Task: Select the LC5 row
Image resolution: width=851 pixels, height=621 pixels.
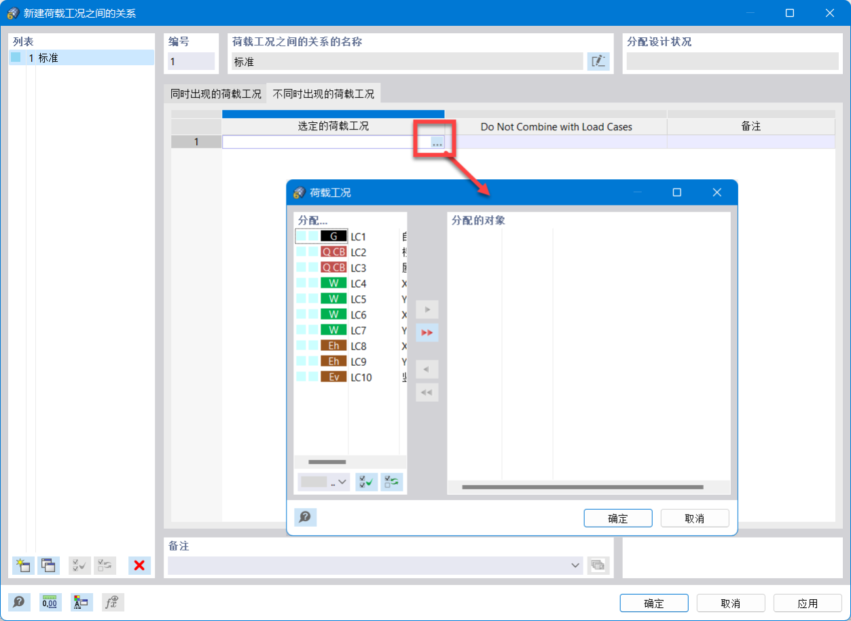Action: pos(350,299)
